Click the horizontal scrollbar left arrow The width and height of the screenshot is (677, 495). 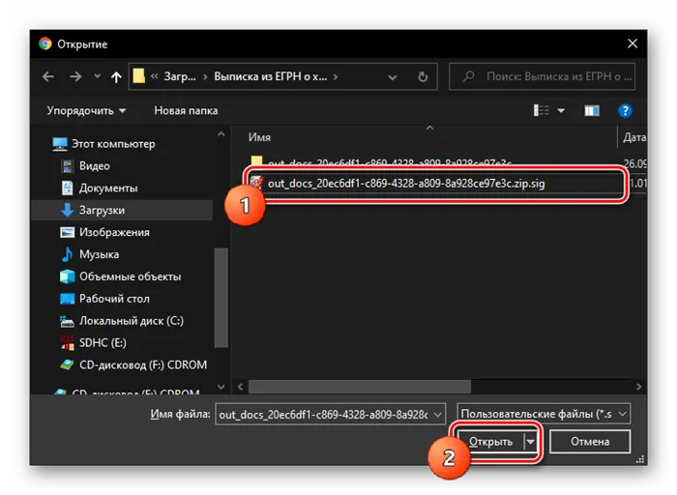(x=241, y=387)
